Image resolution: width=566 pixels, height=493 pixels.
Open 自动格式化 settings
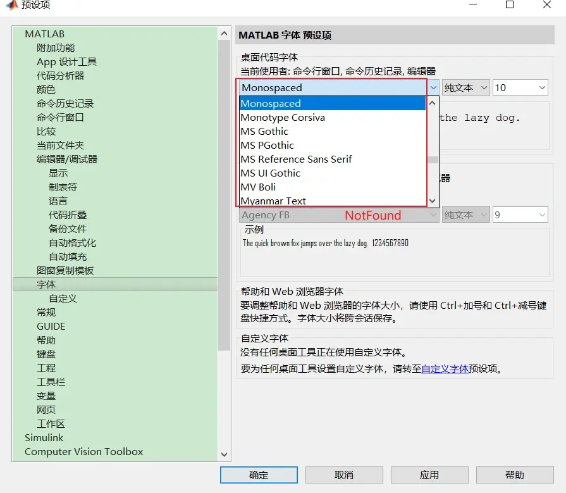(72, 243)
